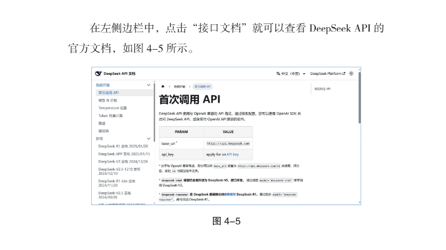Click the 推理模型 link in the deepseek-reasoner note
This screenshot has height=250, width=446.
(230, 194)
